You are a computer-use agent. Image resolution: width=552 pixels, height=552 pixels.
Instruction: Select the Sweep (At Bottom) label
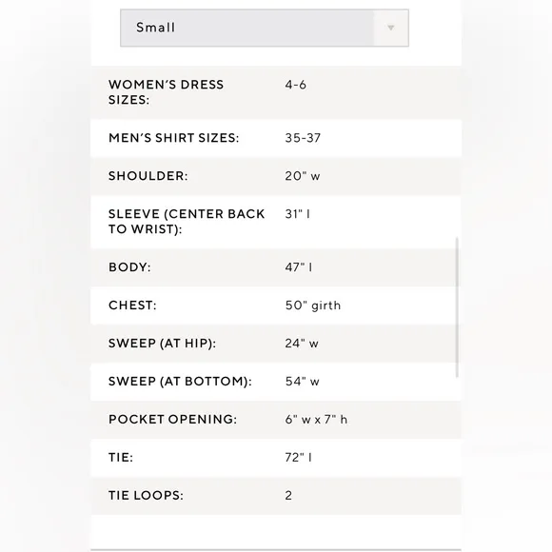[x=180, y=382]
